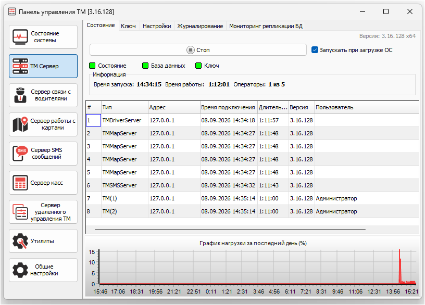This screenshot has width=425, height=305.
Task: Stop the server with Стоп button
Action: coord(198,50)
